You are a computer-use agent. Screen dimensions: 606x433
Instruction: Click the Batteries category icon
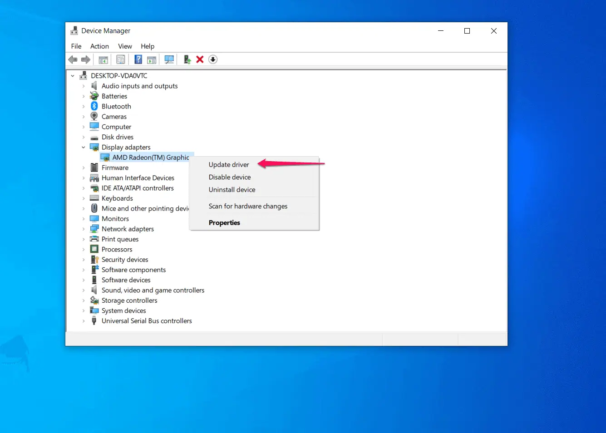[x=94, y=96]
